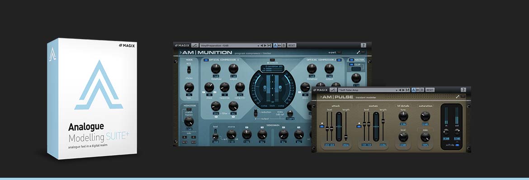Click the AM|Pulse hf details level knob
The image size is (529, 180).
click(403, 137)
